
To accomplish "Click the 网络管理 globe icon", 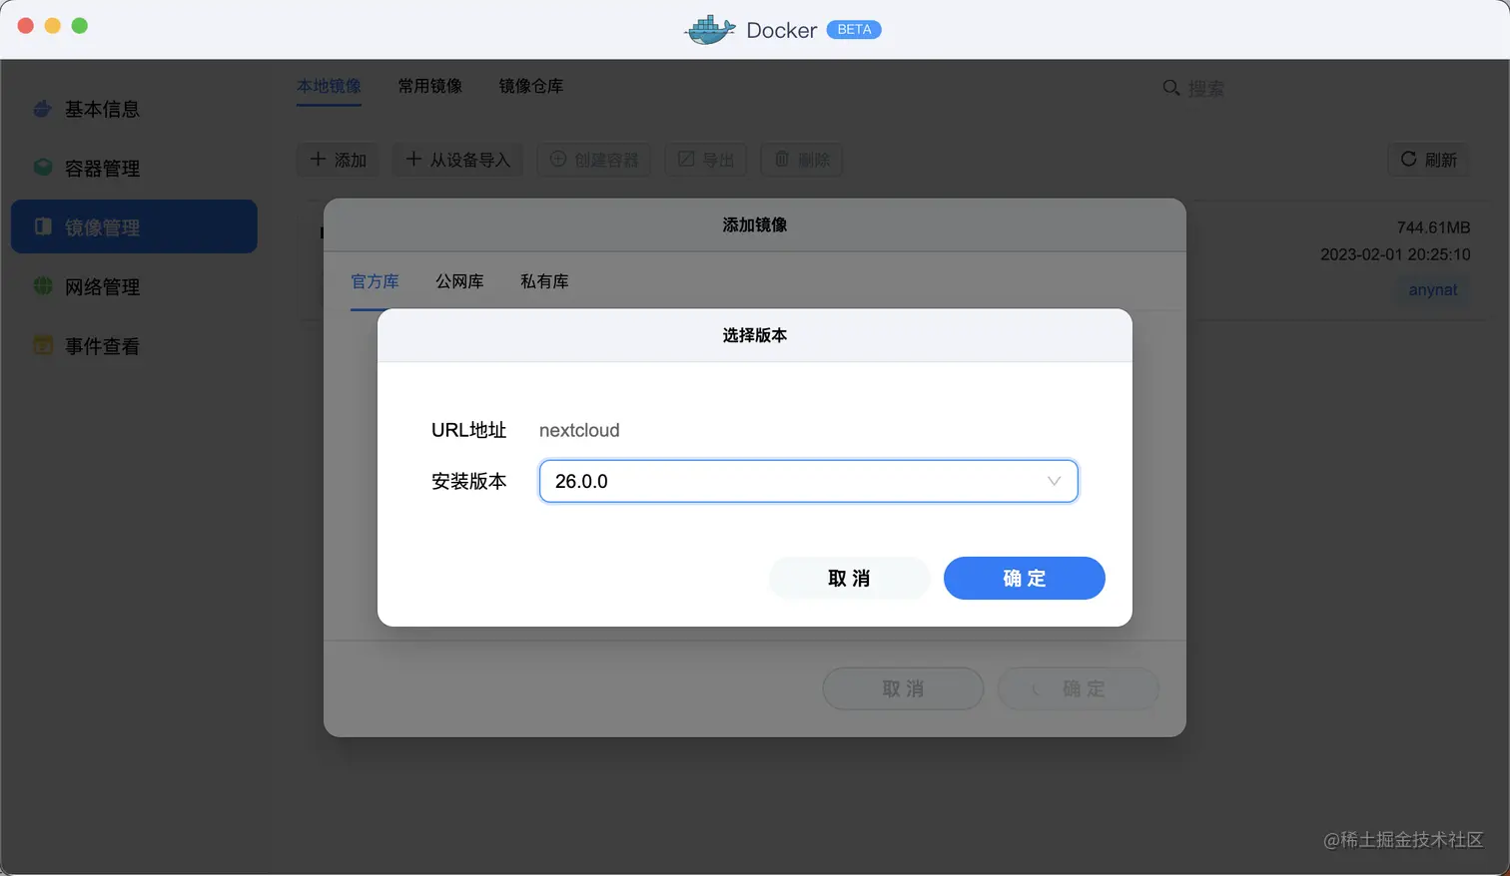I will point(42,286).
